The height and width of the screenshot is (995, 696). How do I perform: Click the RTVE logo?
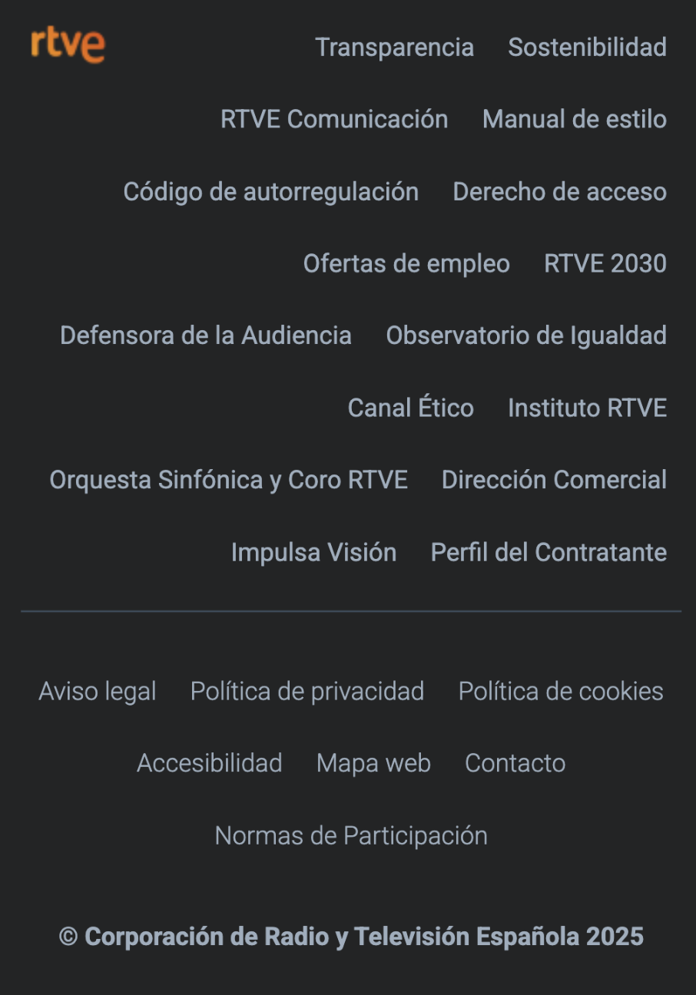click(x=68, y=45)
